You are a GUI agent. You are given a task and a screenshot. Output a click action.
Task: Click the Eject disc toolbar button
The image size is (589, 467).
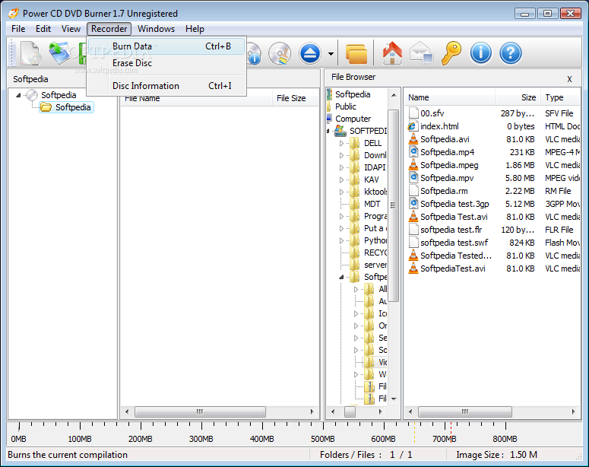(x=310, y=53)
